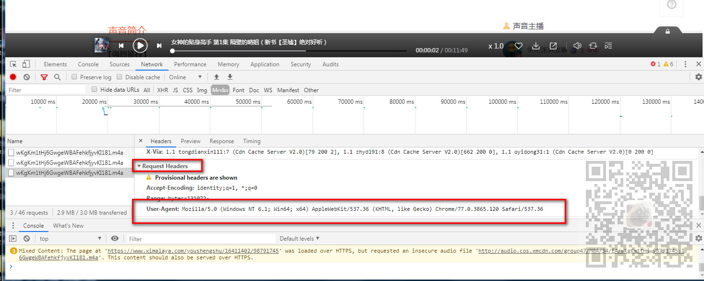This screenshot has width=704, height=281.
Task: Filter requests by Img
Action: pyautogui.click(x=202, y=90)
